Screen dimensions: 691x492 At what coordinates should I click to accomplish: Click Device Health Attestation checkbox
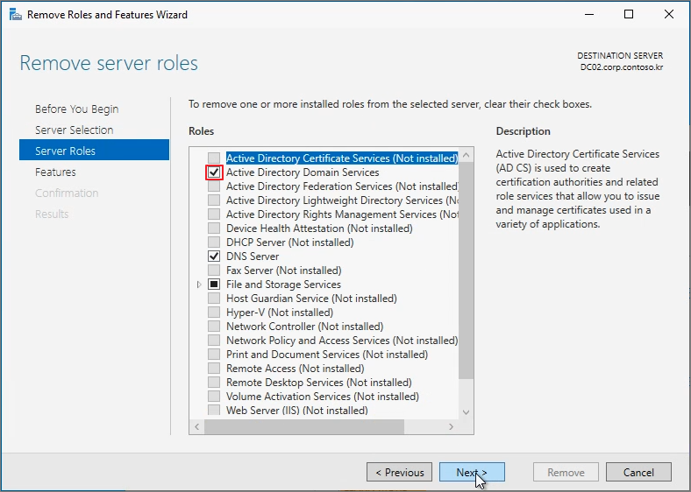click(214, 228)
